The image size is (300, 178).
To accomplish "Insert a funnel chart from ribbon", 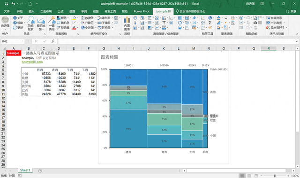I will (x=164, y=23).
